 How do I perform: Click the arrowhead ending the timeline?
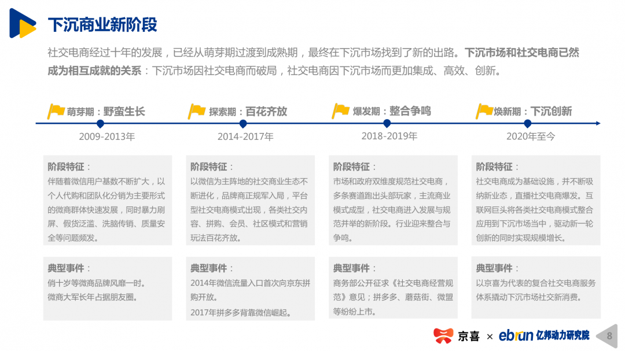(598, 124)
